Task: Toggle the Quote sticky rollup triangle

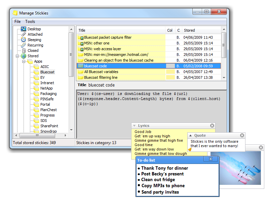Action: 190,135
